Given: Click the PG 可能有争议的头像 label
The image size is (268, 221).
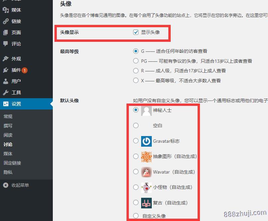Looking at the screenshot, I should [197, 61].
